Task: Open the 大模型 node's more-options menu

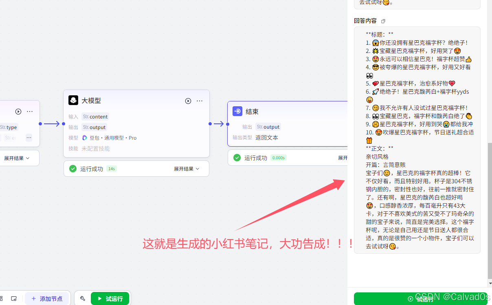Action: [x=200, y=101]
